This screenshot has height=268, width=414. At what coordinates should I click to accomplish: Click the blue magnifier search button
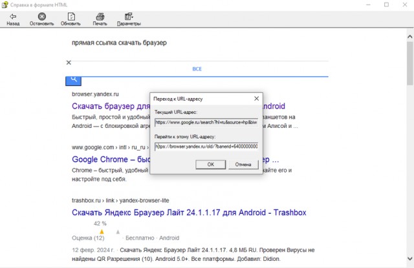point(73,81)
